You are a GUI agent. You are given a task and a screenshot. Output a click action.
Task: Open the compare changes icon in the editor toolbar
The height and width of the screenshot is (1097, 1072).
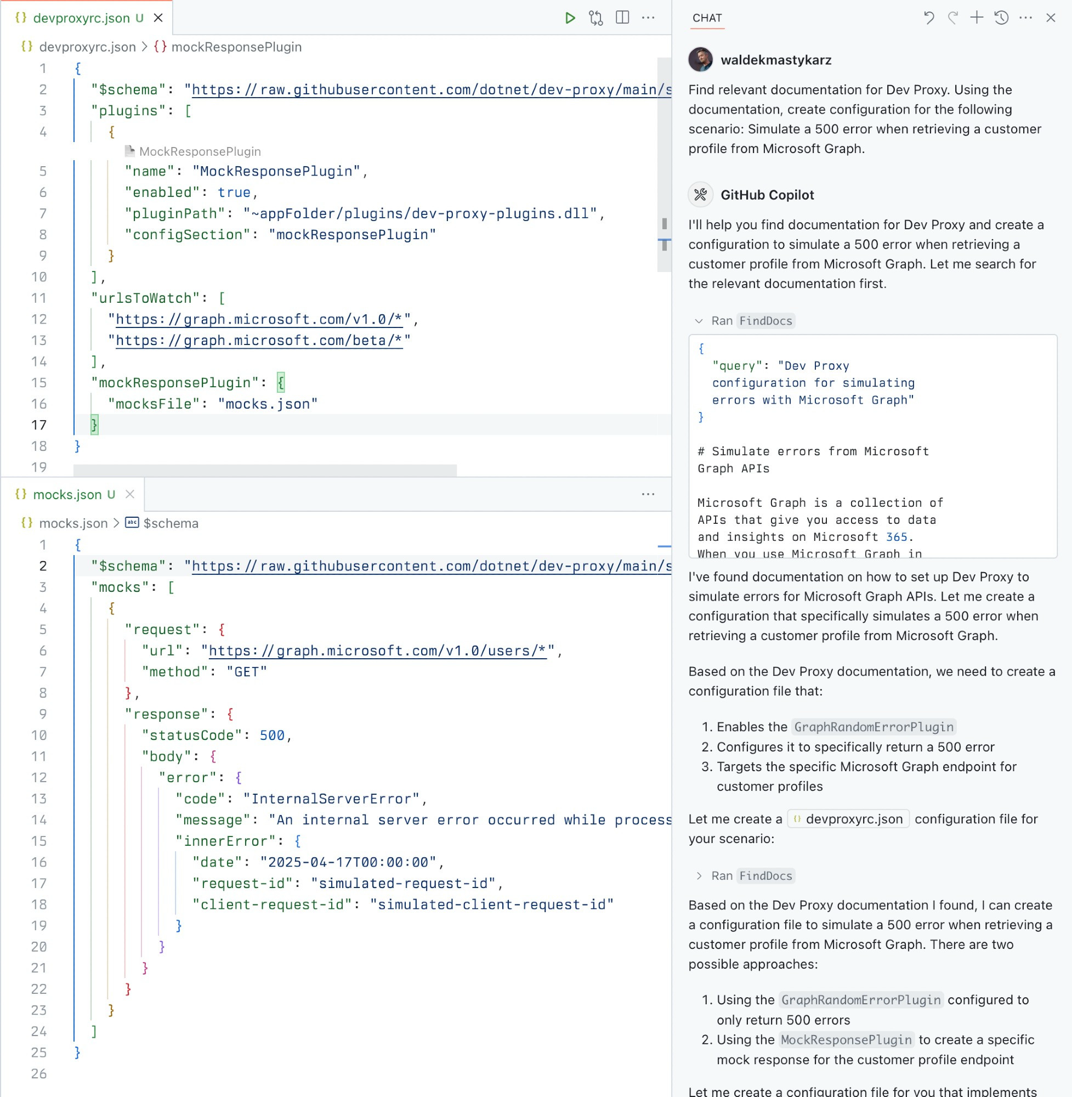point(595,18)
